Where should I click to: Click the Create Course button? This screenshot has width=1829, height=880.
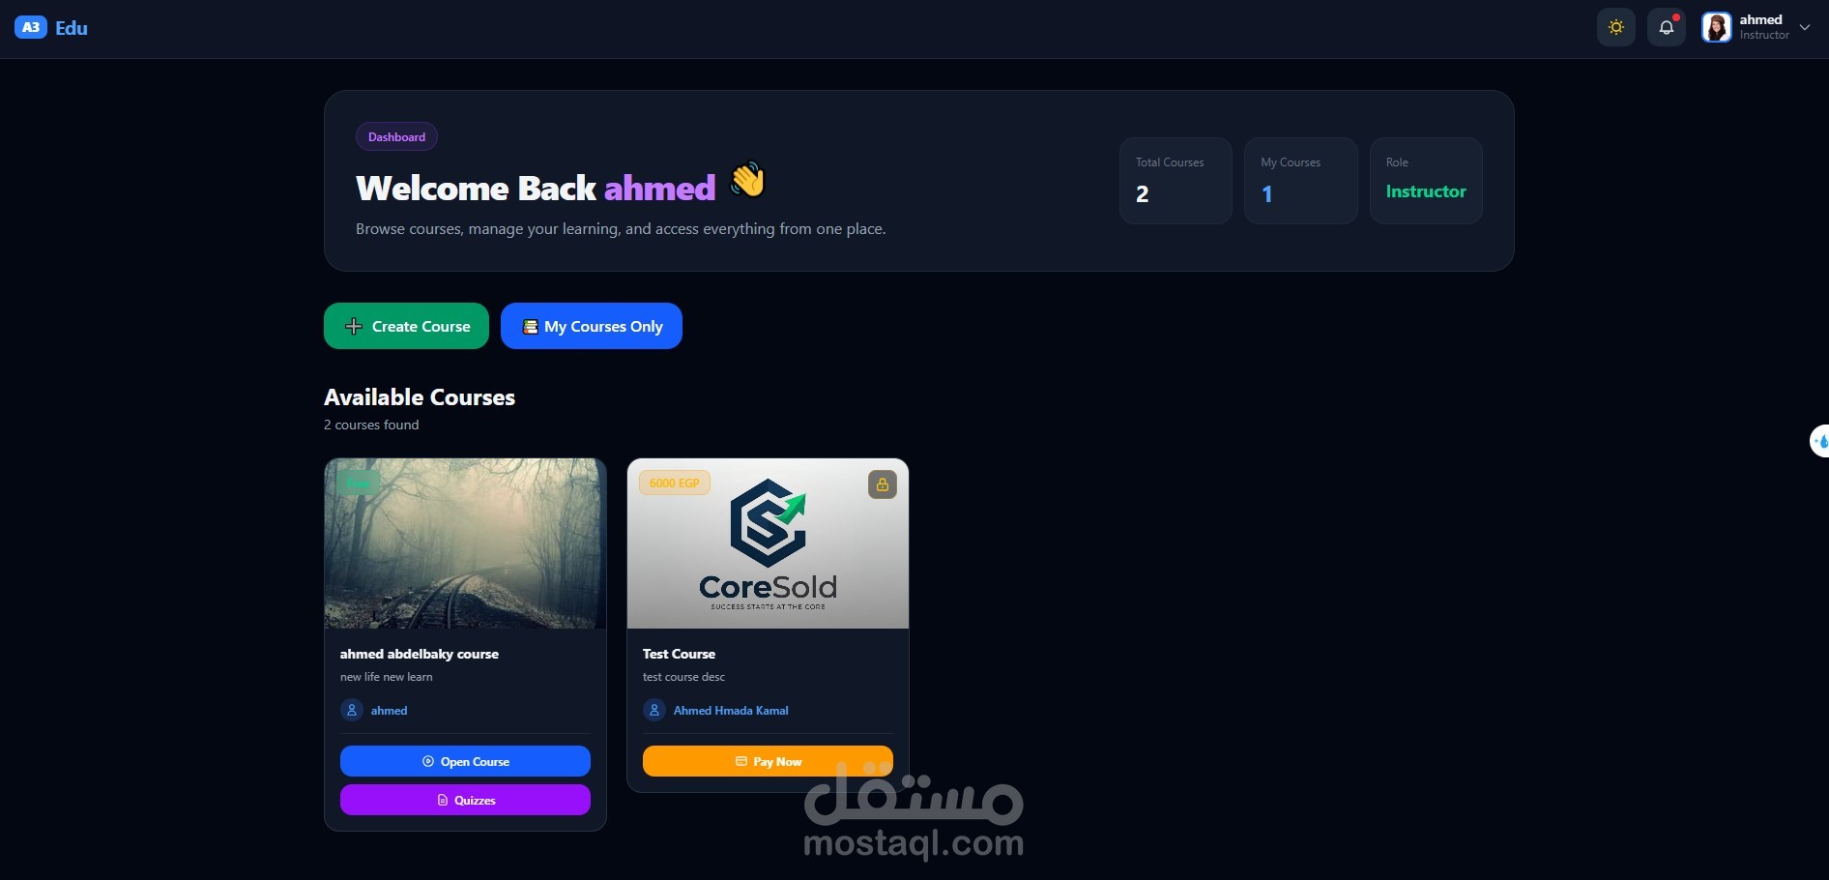point(406,326)
